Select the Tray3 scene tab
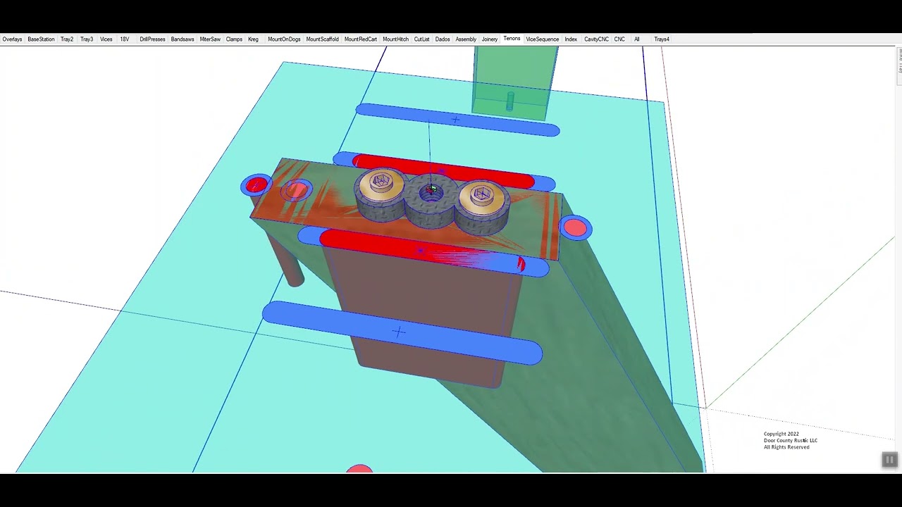The width and height of the screenshot is (902, 507). coord(87,39)
